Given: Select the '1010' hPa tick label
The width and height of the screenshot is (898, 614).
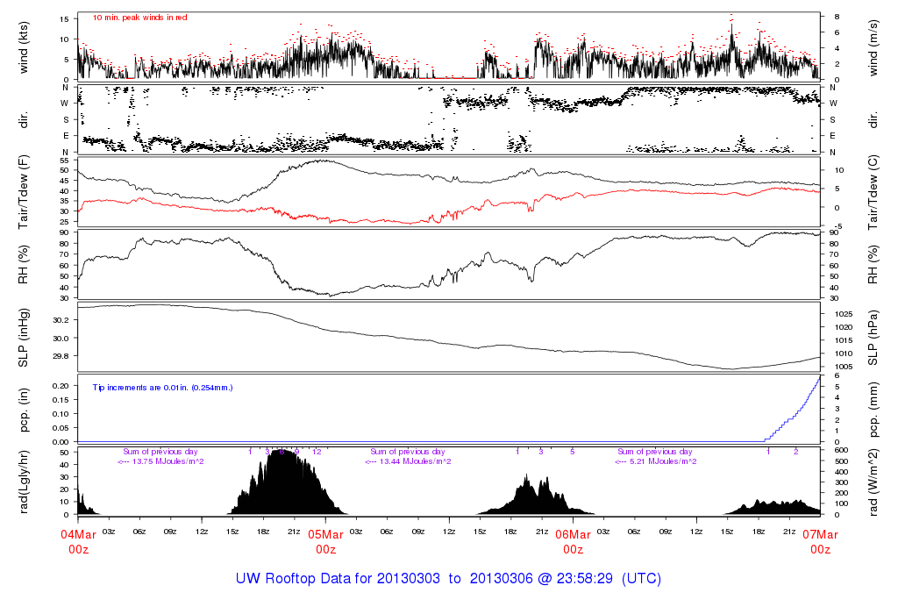Looking at the screenshot, I should pos(843,354).
